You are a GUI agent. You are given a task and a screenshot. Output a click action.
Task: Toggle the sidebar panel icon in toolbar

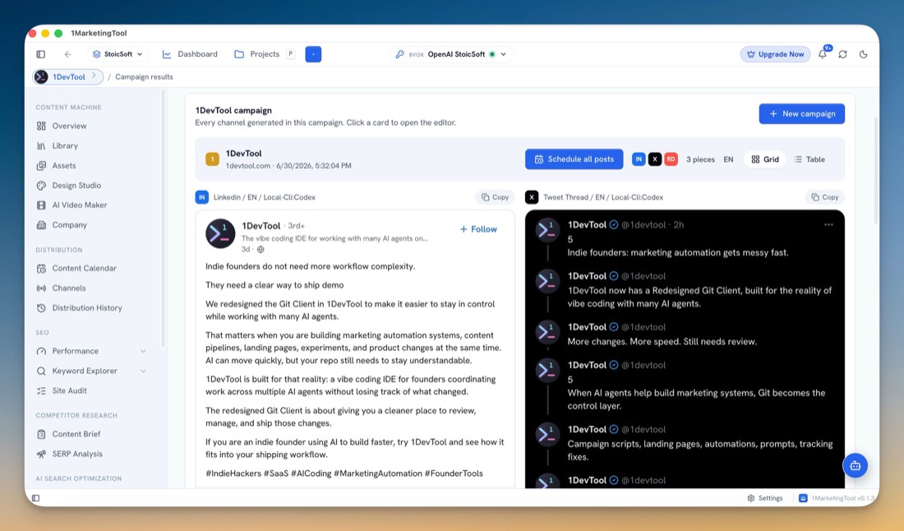pyautogui.click(x=41, y=54)
